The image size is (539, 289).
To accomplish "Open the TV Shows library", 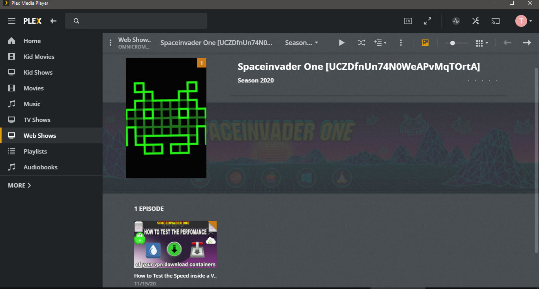I will 51,120.
